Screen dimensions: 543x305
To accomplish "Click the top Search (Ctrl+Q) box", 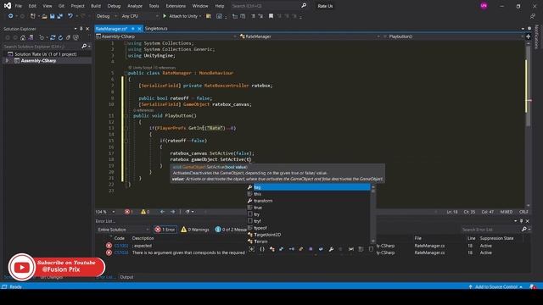I will click(x=265, y=6).
